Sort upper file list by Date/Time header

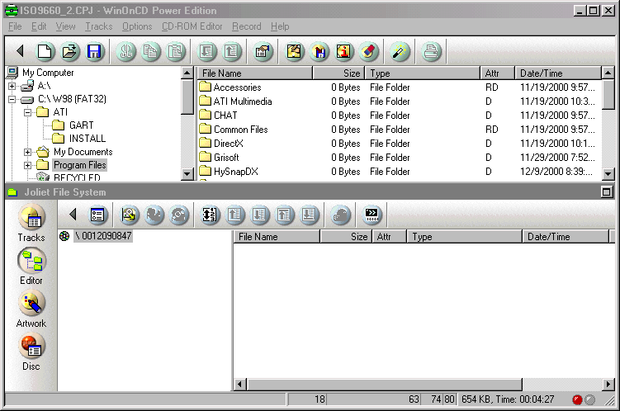click(558, 73)
